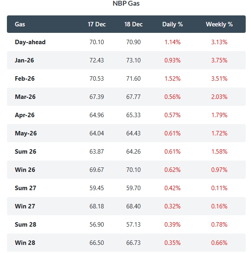Click the Gas column header
The width and height of the screenshot is (251, 253).
click(20, 24)
